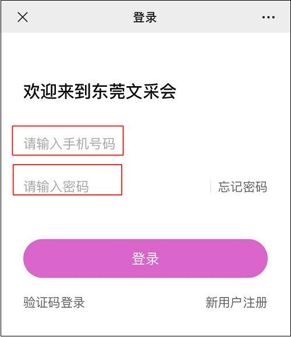Focus the 请输入密码 password field

(68, 180)
